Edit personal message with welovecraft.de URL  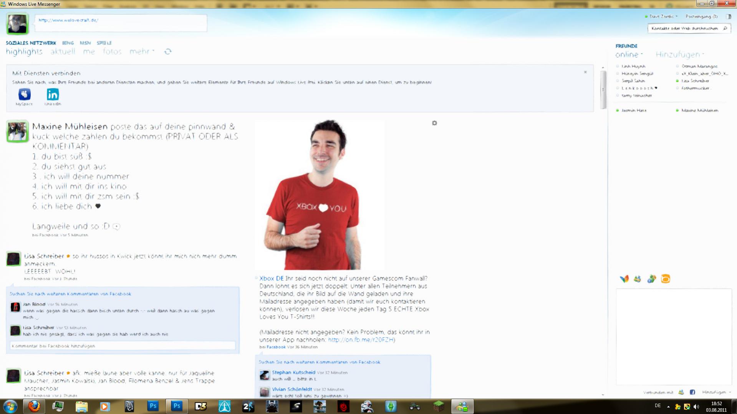coord(121,23)
